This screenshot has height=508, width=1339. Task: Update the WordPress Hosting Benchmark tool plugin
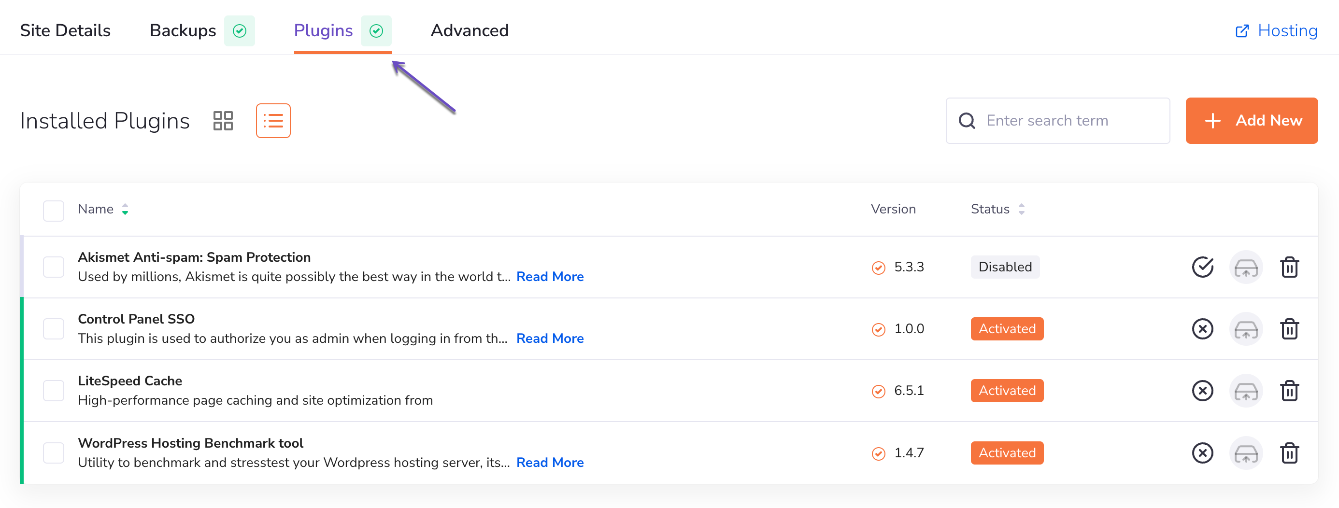pyautogui.click(x=1245, y=453)
